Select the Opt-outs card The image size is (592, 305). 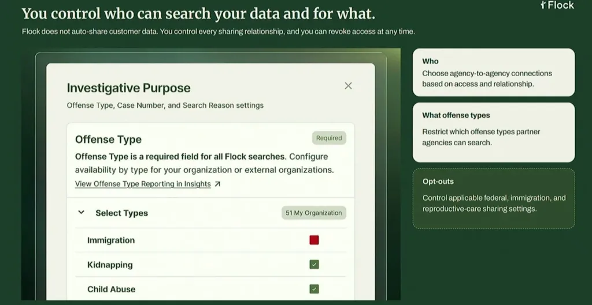pos(494,198)
